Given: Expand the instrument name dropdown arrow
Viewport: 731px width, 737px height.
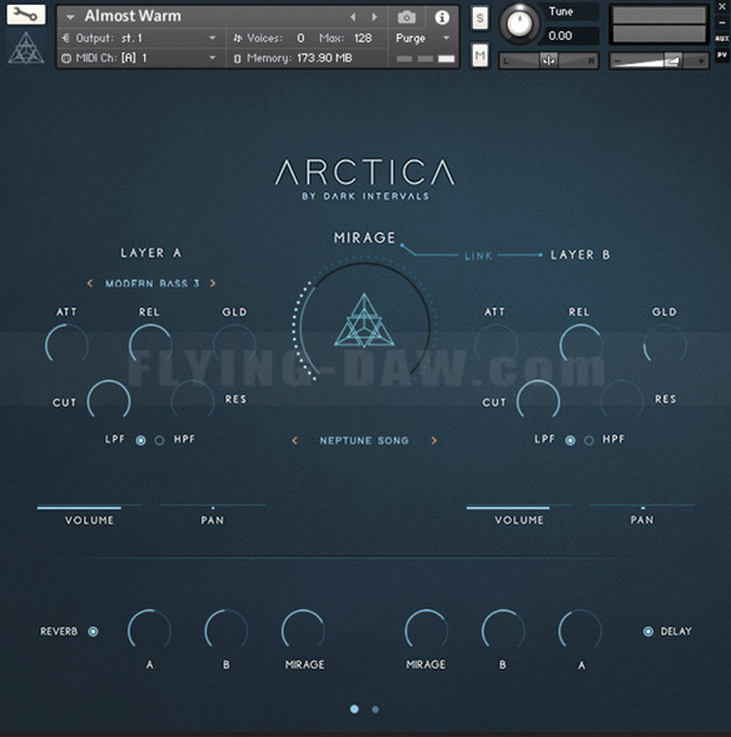Looking at the screenshot, I should [x=70, y=17].
